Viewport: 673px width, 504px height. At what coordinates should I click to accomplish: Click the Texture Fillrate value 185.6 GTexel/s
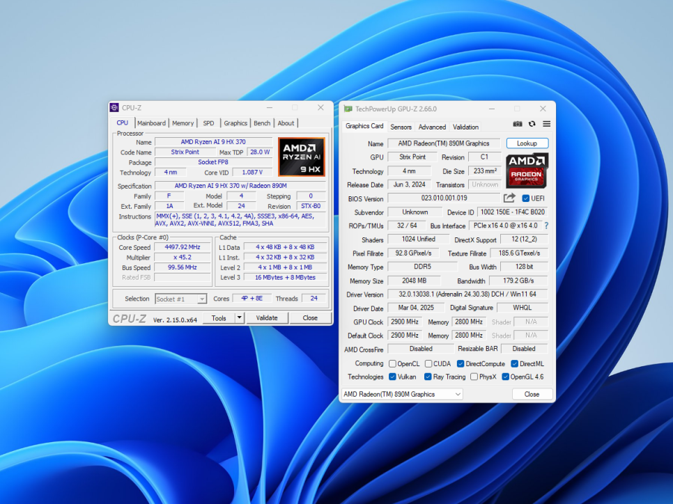click(519, 253)
